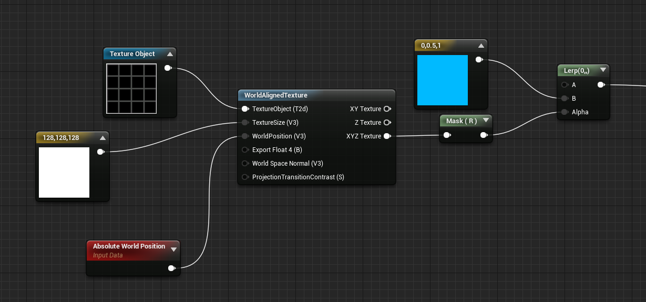This screenshot has height=302, width=646.
Task: Click the Mask node output pin
Action: point(484,135)
